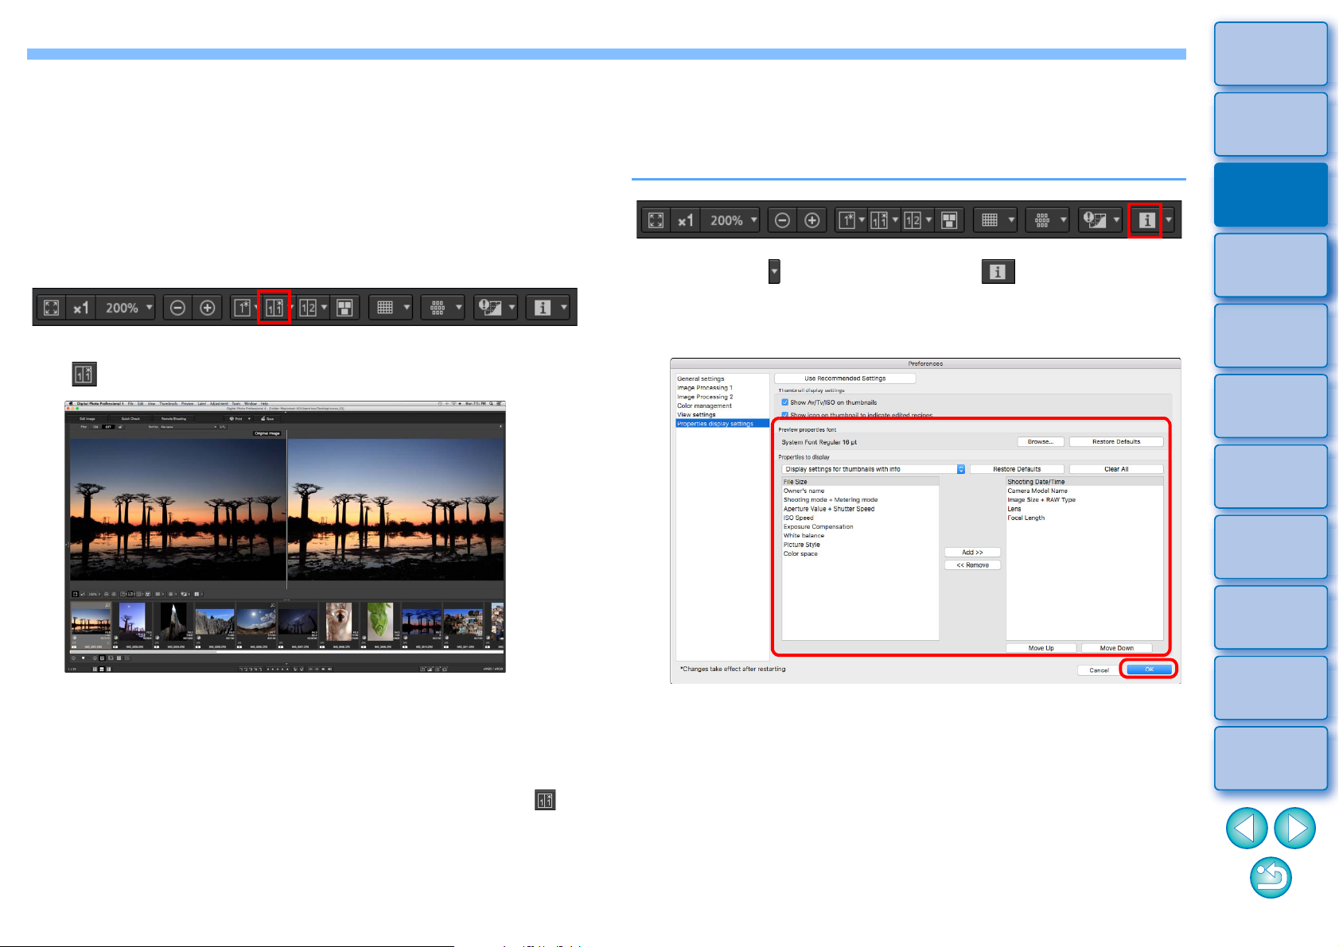The height and width of the screenshot is (947, 1339).
Task: Select 'Owner's name' in properties list
Action: pyautogui.click(x=804, y=491)
